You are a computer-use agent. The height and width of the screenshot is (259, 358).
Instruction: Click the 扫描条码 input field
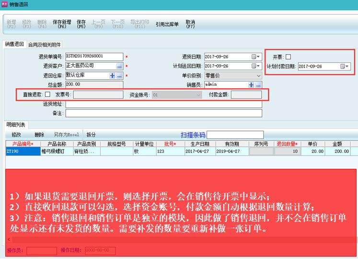[x=235, y=135]
